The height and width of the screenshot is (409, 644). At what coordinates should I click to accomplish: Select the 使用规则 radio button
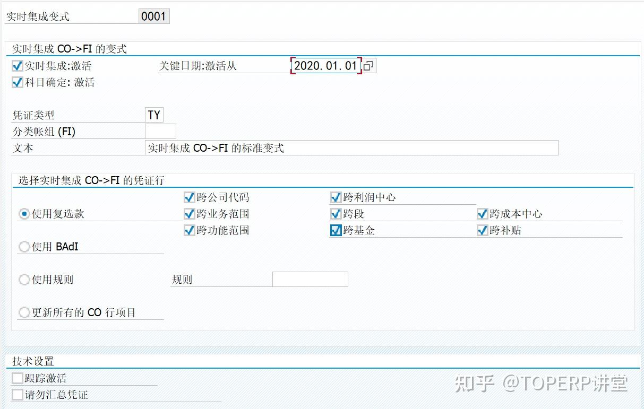click(x=24, y=280)
